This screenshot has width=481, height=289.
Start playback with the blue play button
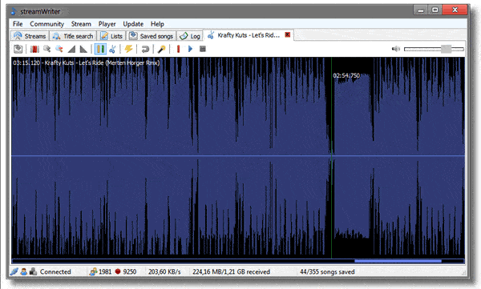pyautogui.click(x=190, y=49)
